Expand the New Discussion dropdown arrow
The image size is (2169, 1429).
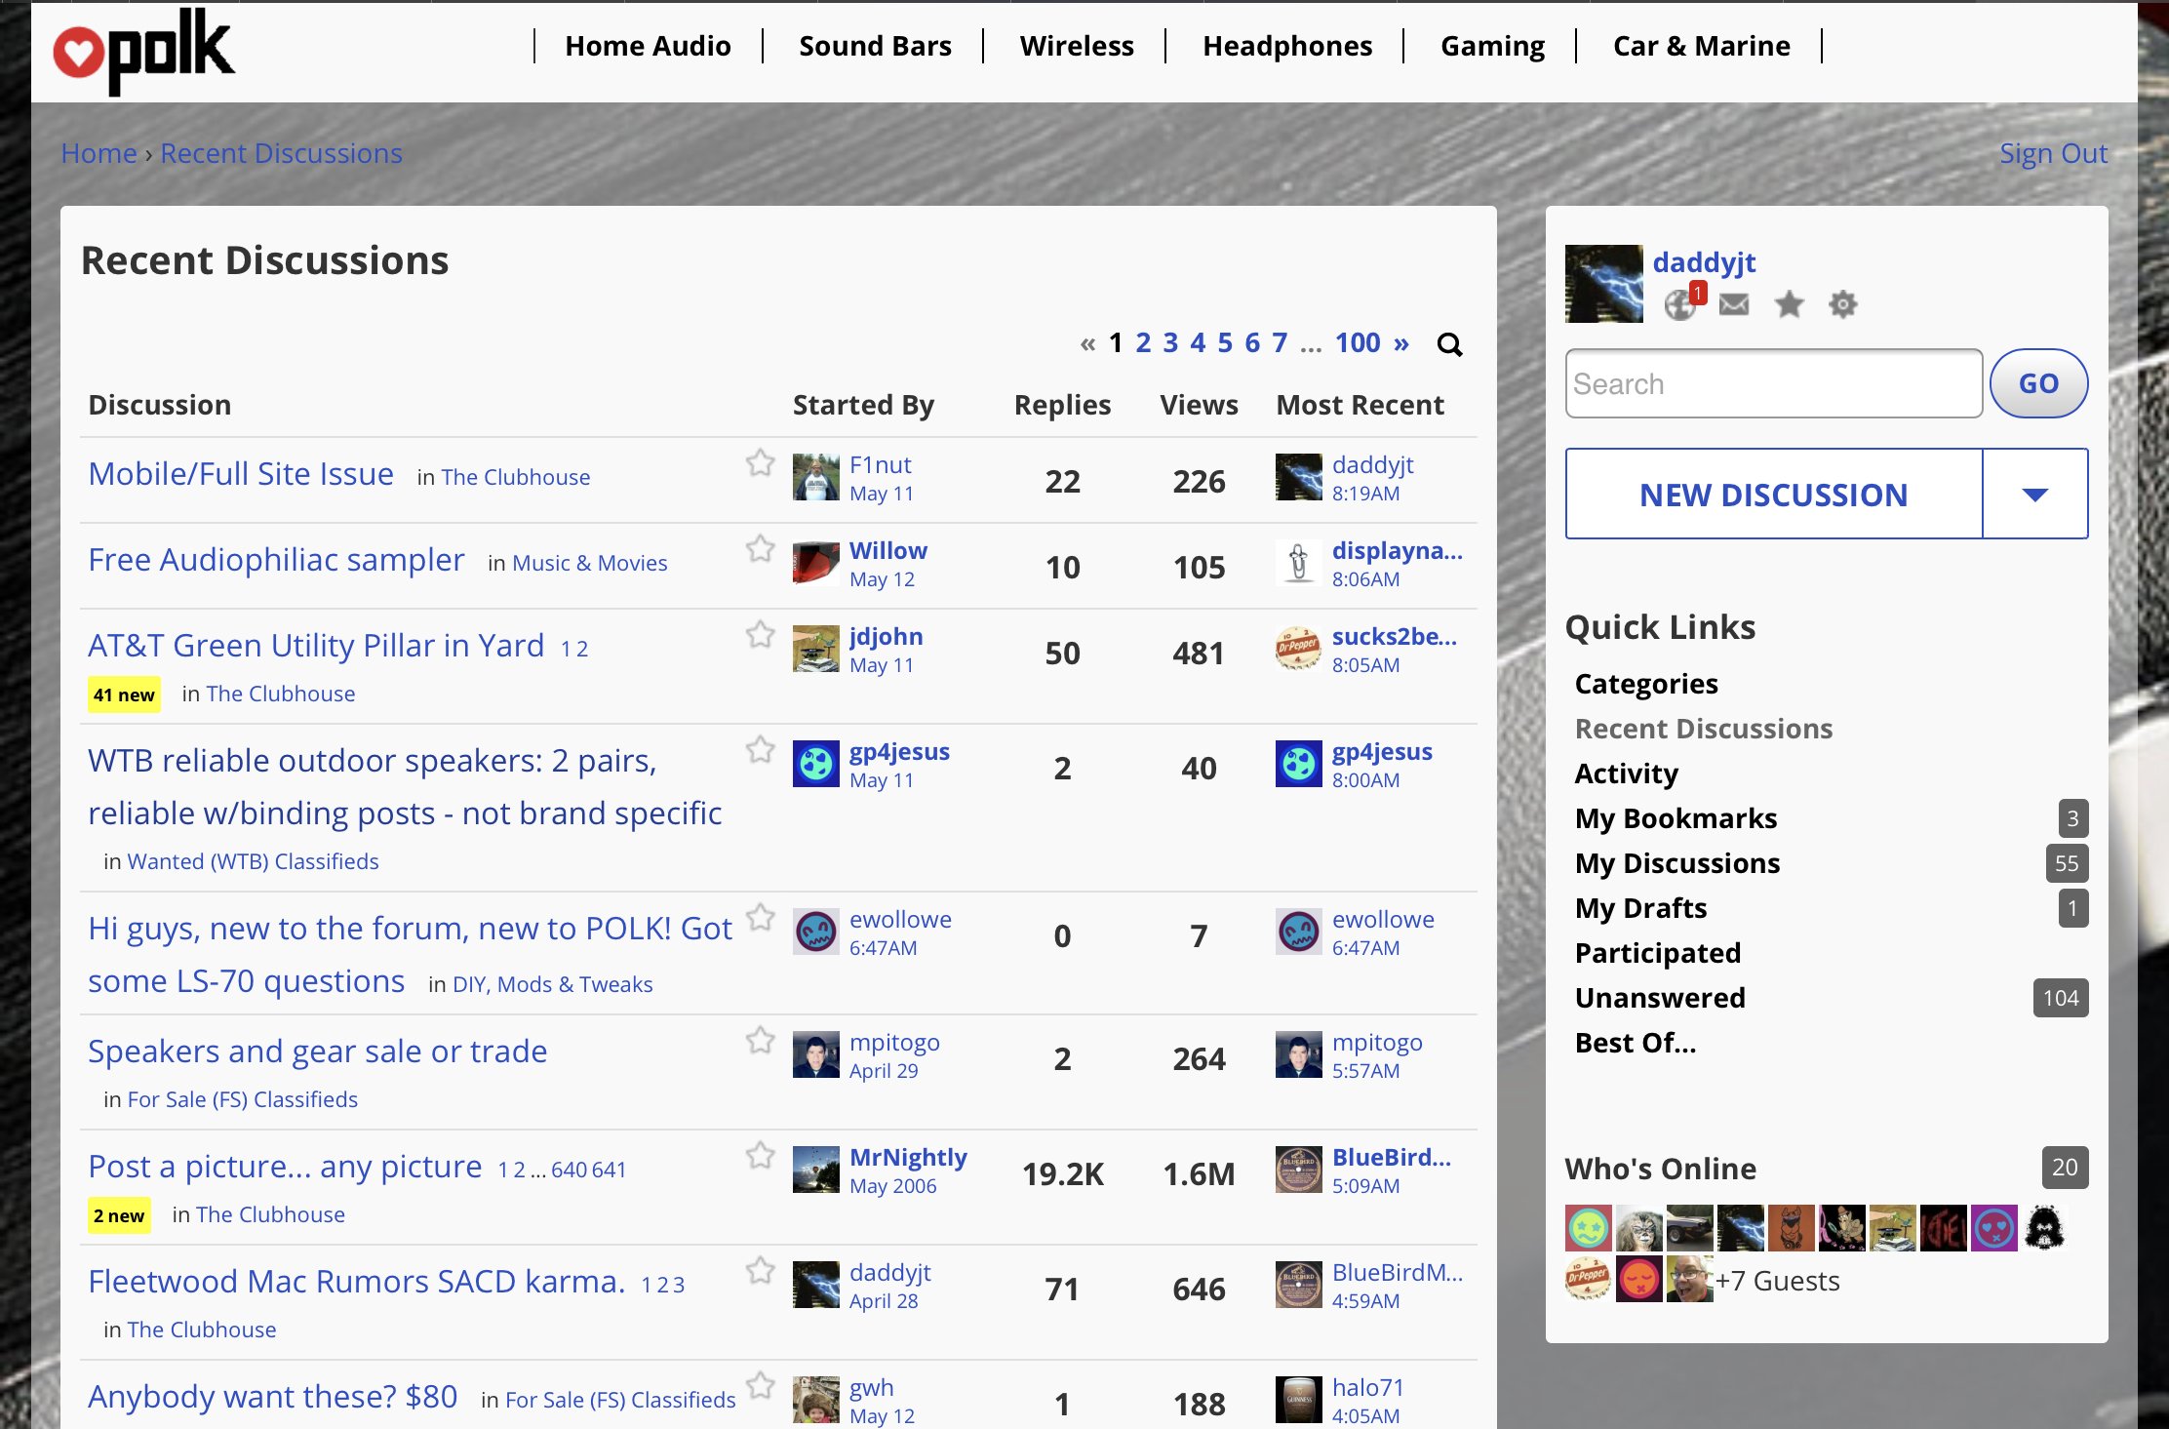click(x=2034, y=495)
